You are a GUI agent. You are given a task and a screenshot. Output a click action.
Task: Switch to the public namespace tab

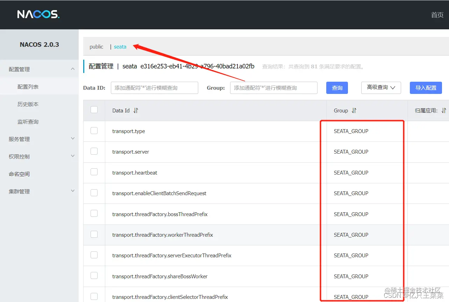point(97,47)
